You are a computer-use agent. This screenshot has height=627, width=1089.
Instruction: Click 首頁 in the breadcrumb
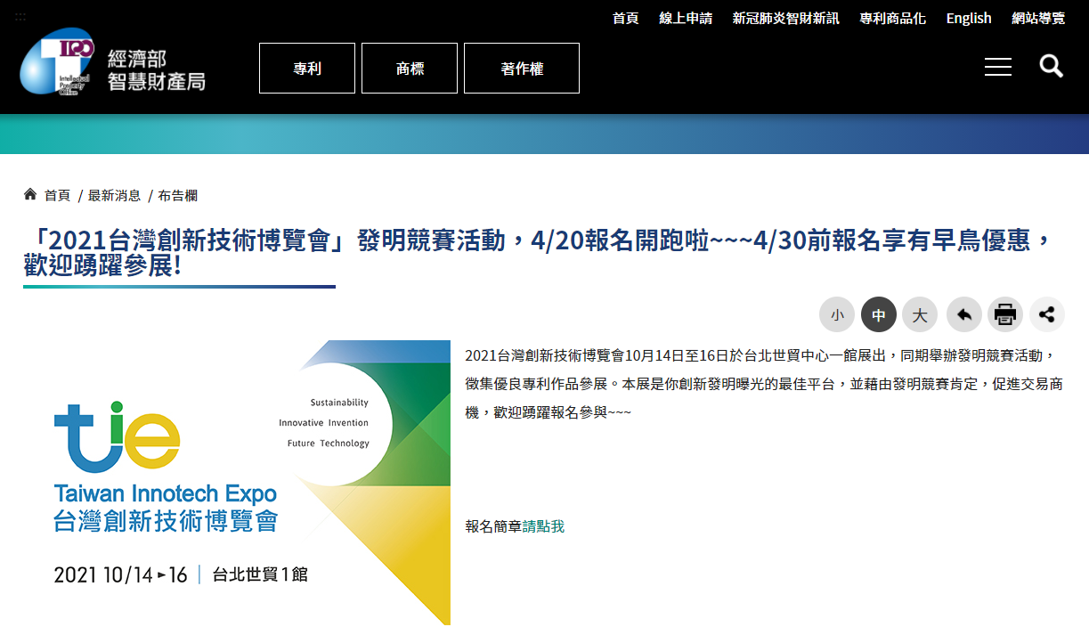57,195
